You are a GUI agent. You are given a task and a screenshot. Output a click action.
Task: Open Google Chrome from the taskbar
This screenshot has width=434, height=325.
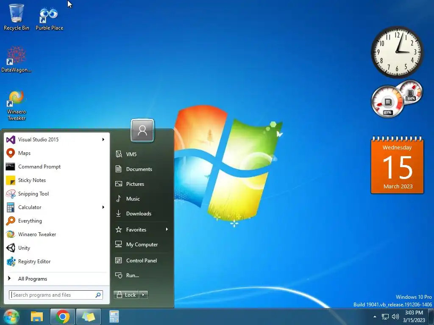[x=63, y=317]
